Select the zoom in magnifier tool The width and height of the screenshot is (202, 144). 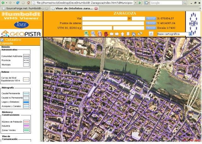point(86,34)
